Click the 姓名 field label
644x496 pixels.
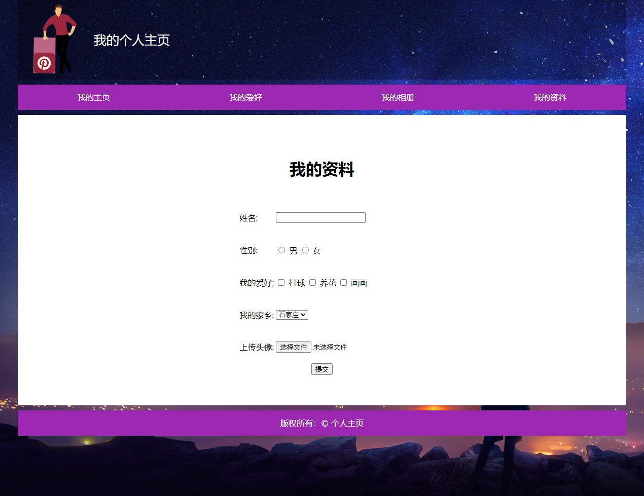(x=248, y=218)
